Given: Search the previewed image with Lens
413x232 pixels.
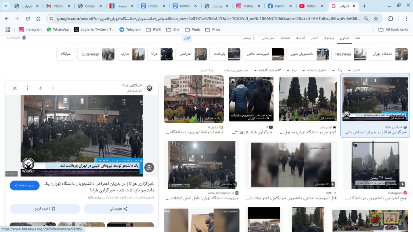Looking at the screenshot, I should tap(149, 168).
